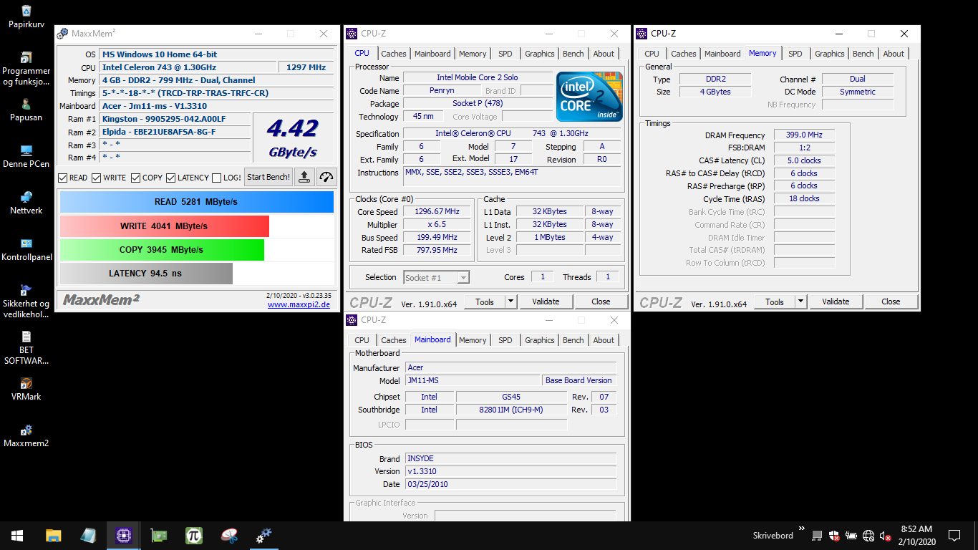Uncheck the COPY checkbox in MaxxMem
The image size is (978, 550).
click(136, 178)
